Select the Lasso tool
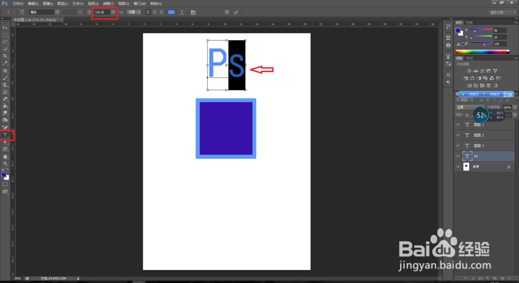This screenshot has height=283, width=519. [x=5, y=41]
